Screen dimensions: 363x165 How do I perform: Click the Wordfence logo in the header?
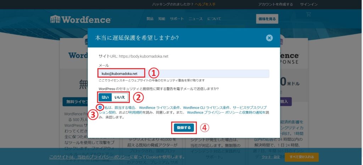click(80, 19)
